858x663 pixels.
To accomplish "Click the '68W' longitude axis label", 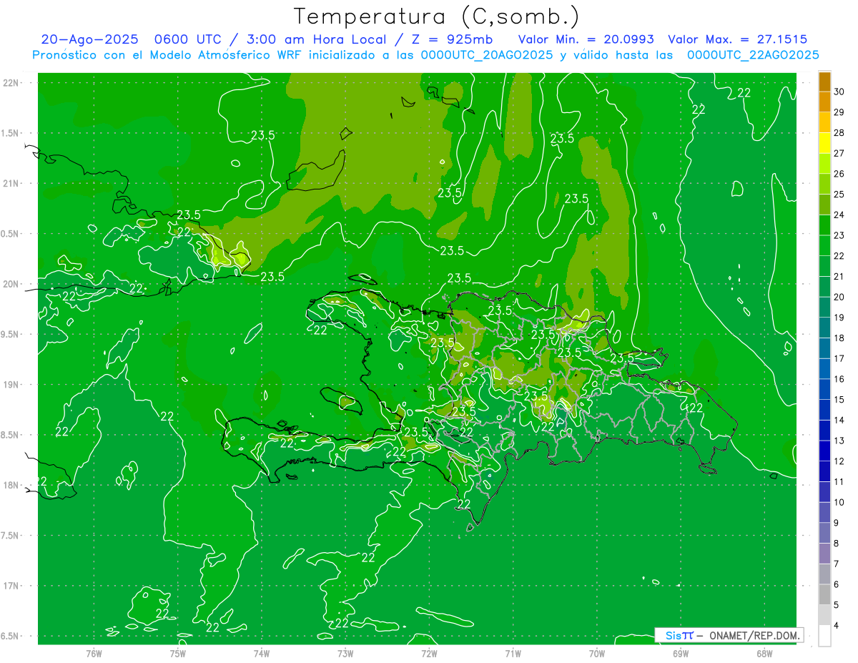I will (764, 653).
